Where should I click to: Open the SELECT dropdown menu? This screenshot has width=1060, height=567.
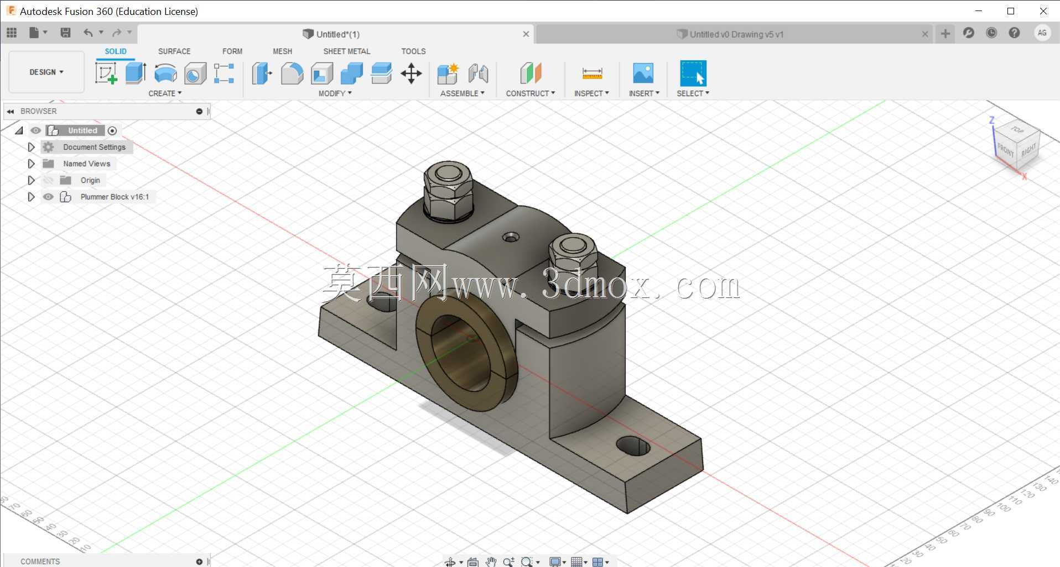pyautogui.click(x=693, y=93)
